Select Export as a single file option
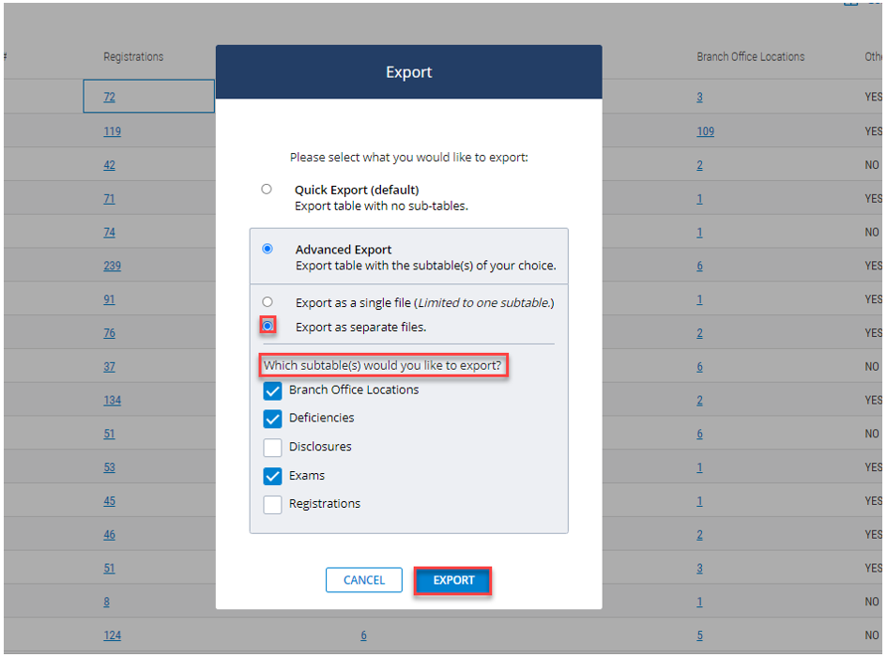Viewport: 887px width, 657px height. coord(268,302)
